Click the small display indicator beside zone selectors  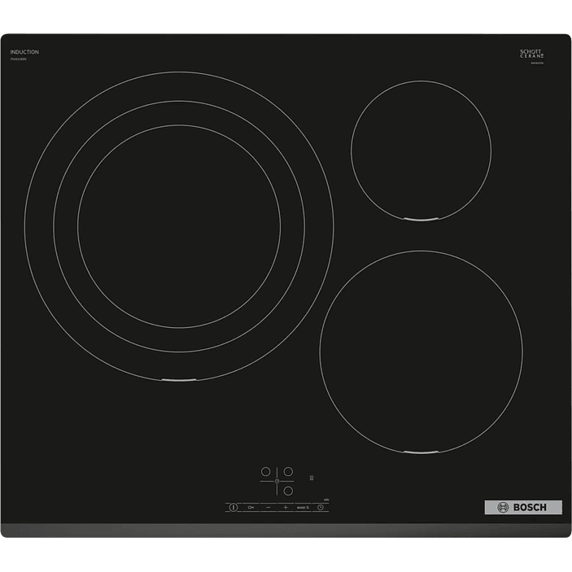click(x=311, y=478)
